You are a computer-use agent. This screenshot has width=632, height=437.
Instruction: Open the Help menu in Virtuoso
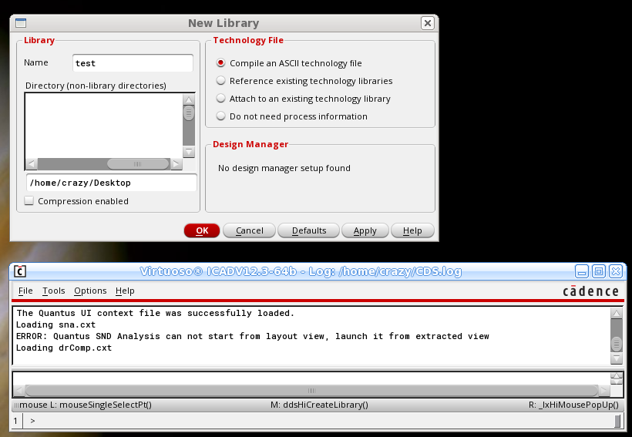(x=125, y=291)
